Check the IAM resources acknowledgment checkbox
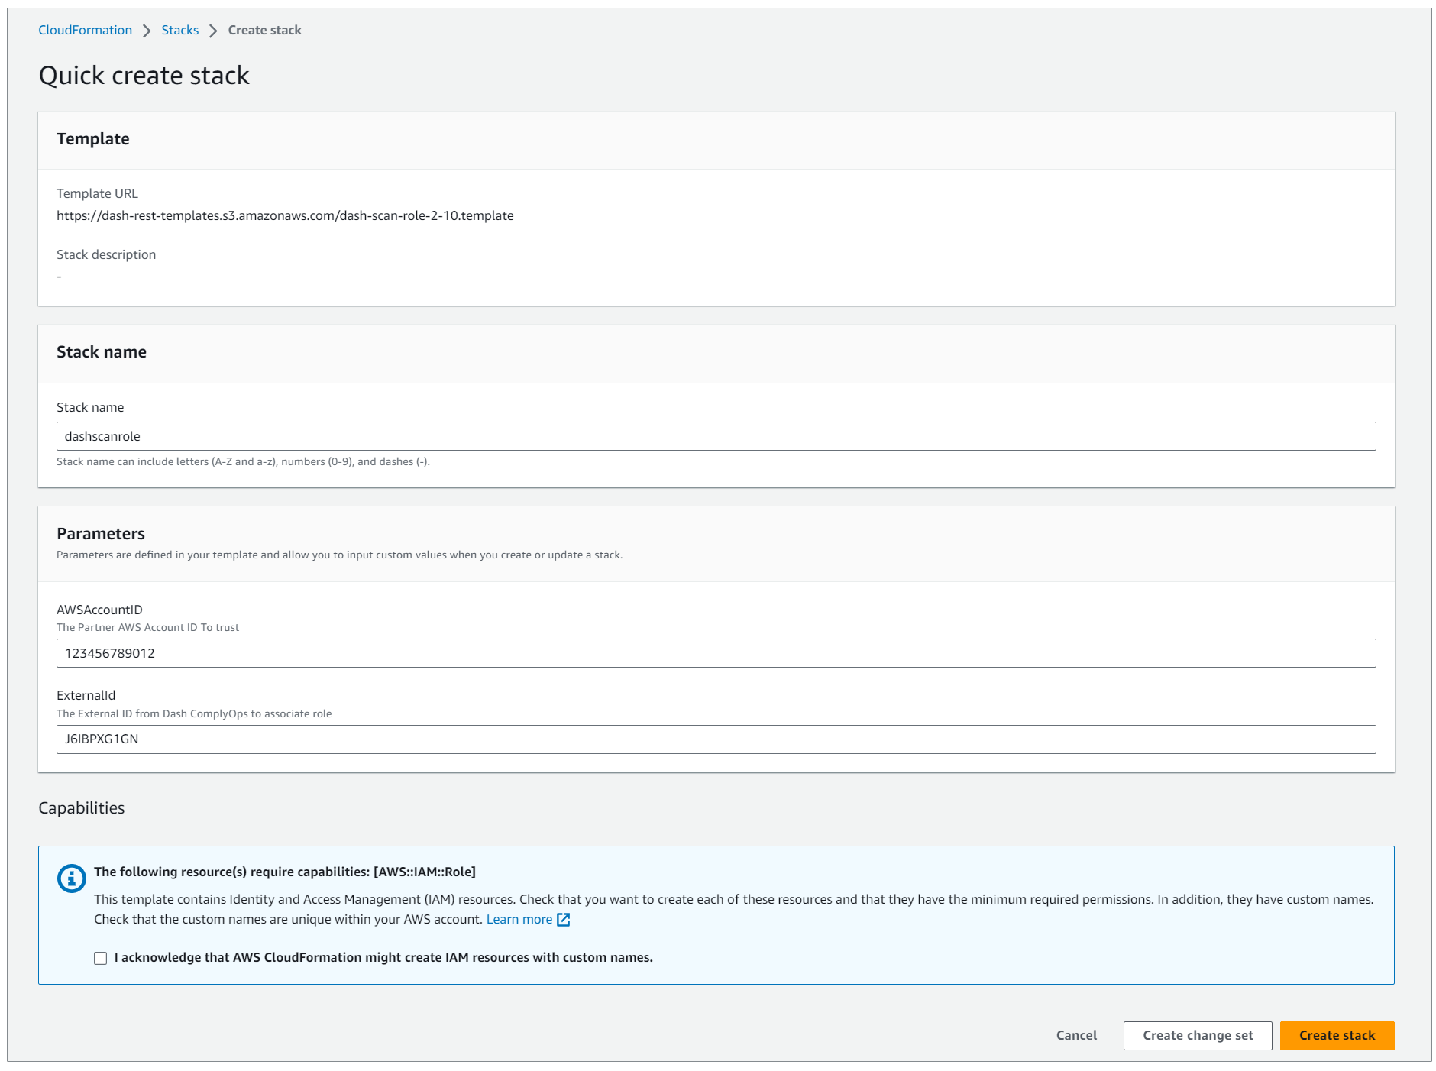This screenshot has width=1436, height=1071. (x=101, y=958)
